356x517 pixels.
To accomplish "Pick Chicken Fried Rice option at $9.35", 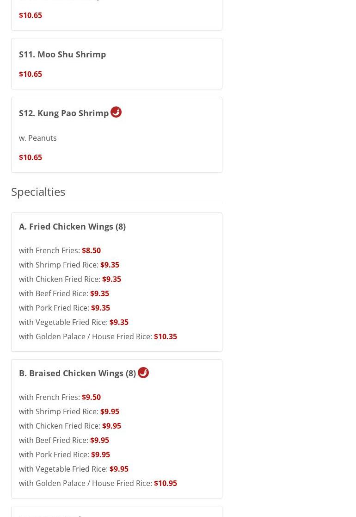I will (70, 279).
